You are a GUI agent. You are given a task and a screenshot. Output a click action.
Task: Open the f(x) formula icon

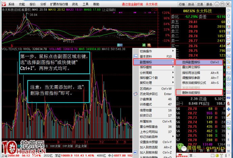pos(228,78)
